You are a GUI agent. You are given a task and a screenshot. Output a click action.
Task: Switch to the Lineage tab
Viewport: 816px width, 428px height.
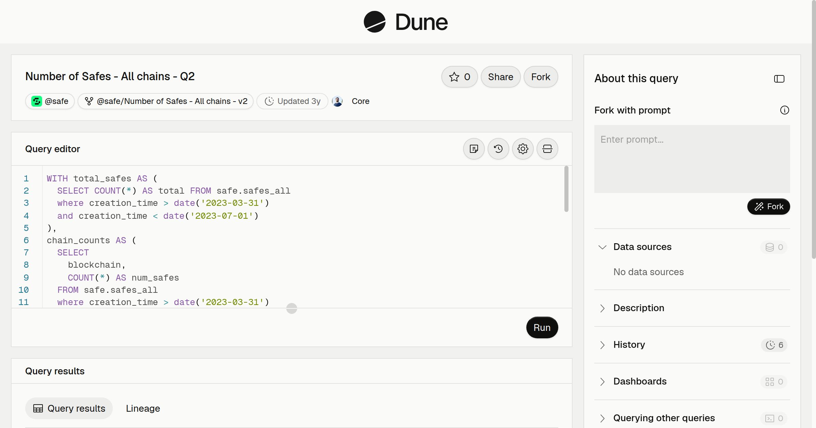click(x=143, y=408)
